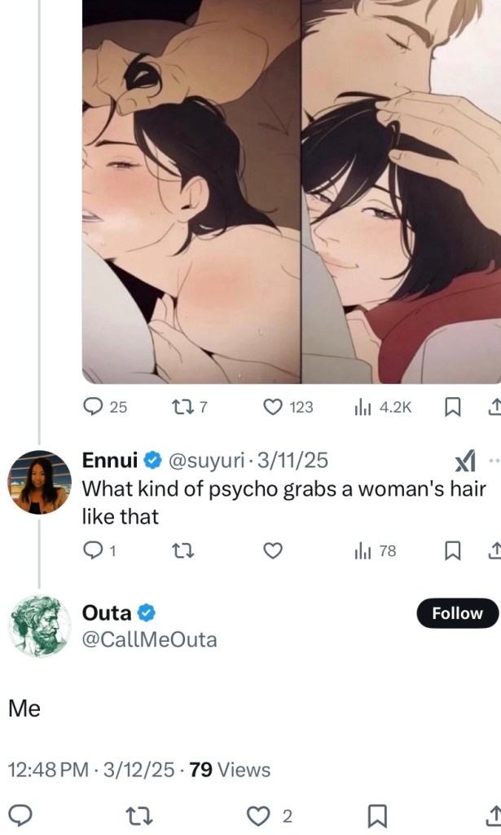Bookmark Outa's "Me" post
The width and height of the screenshot is (501, 835).
377,815
